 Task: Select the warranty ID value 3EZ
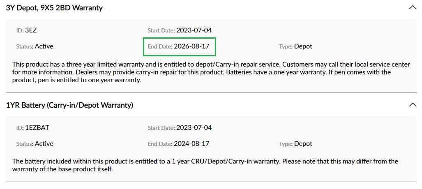[31, 30]
